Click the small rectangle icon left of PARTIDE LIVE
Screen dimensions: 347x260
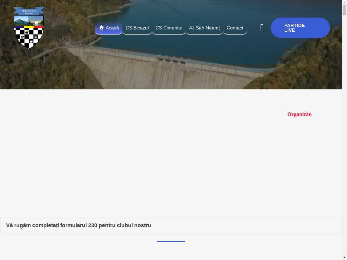tap(262, 28)
